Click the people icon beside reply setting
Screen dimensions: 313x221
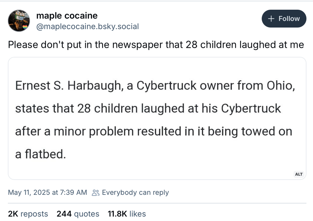tap(95, 193)
